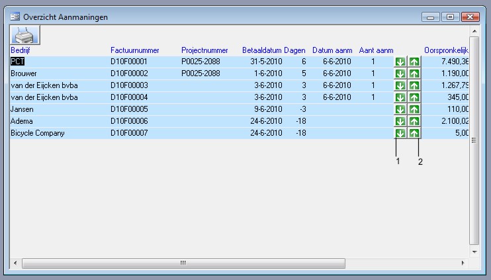The image size is (491, 280).
Task: Select invoice number D10F00002
Action: coord(129,73)
